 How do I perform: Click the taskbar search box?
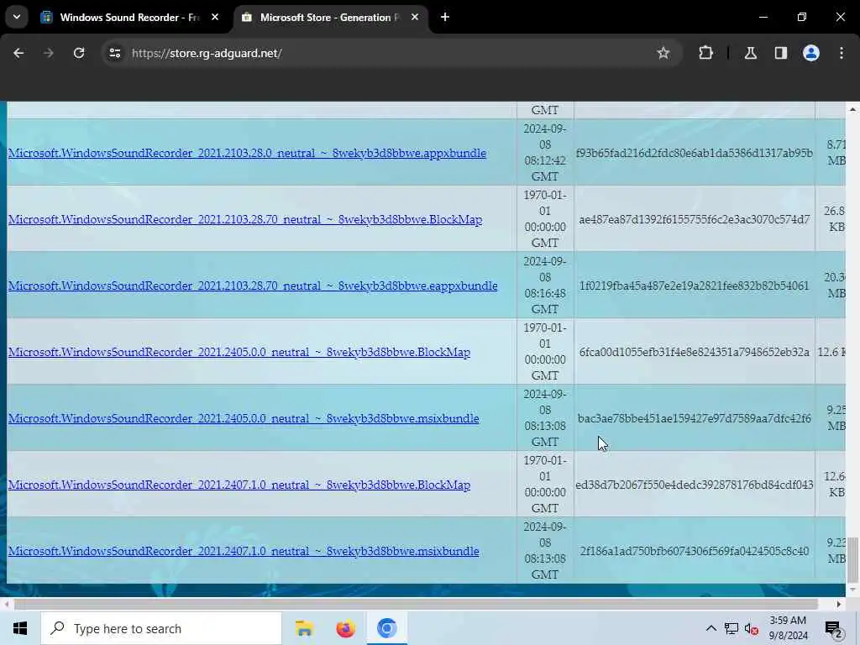pos(161,628)
